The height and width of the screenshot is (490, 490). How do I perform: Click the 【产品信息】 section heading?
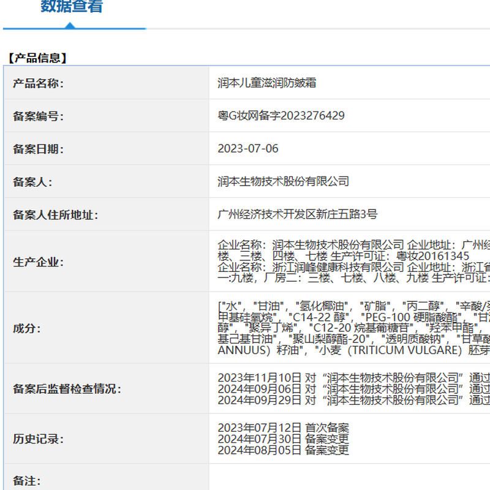[x=37, y=58]
